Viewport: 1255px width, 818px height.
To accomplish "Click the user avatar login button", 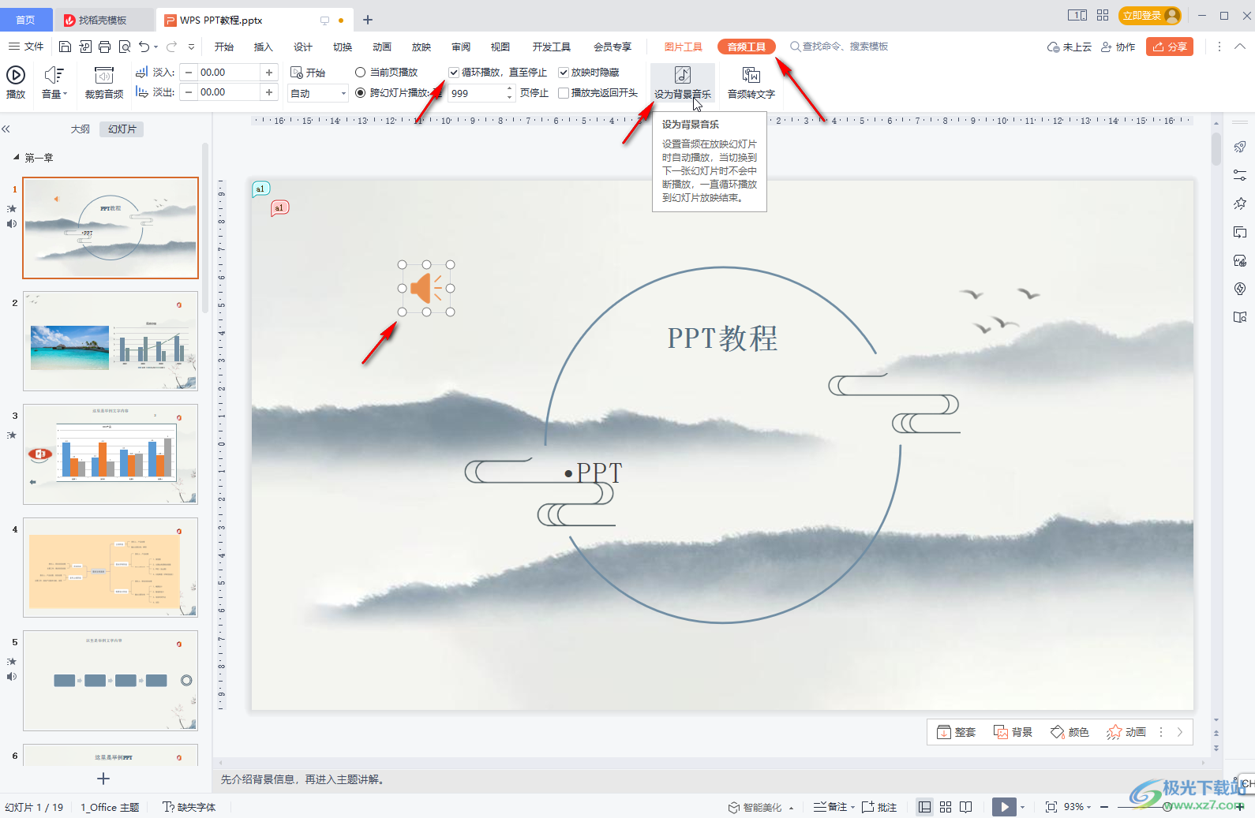I will (1150, 15).
